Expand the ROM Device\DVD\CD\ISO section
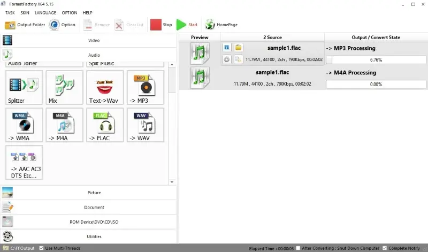 88,222
